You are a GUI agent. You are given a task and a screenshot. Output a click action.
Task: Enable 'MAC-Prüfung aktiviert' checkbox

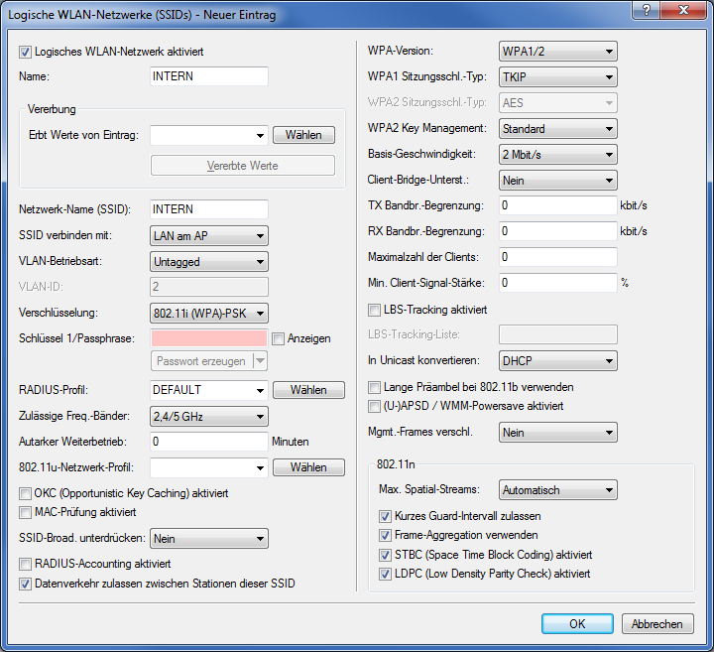(x=26, y=512)
